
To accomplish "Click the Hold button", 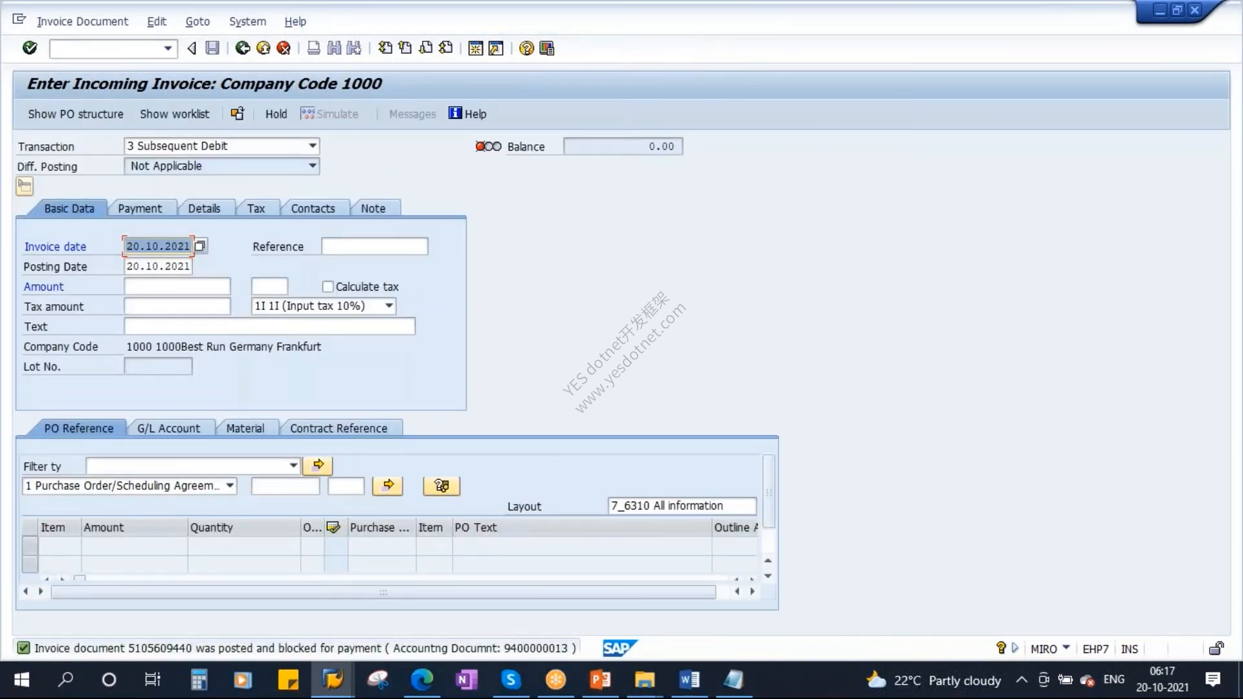I will pos(276,114).
